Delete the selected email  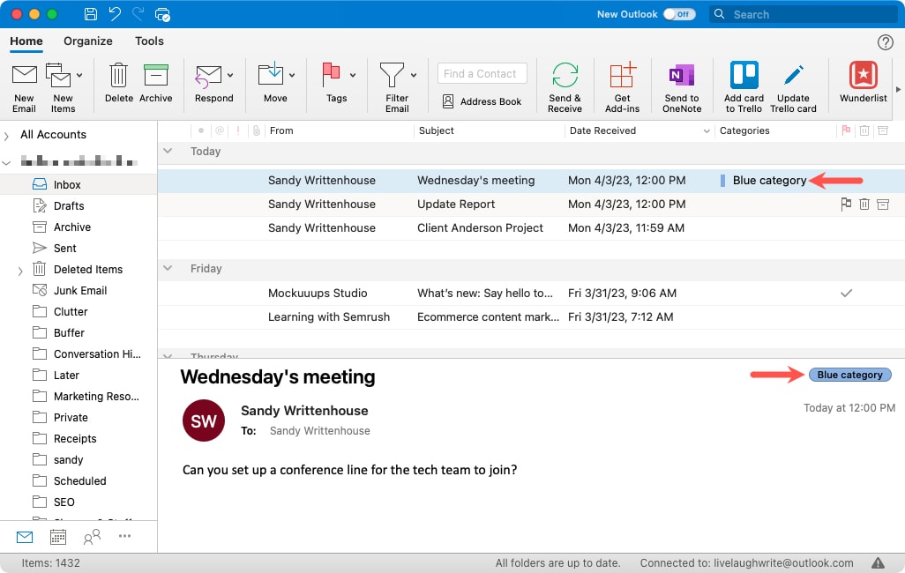click(x=118, y=86)
